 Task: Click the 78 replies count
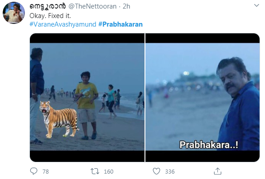pyautogui.click(x=46, y=172)
